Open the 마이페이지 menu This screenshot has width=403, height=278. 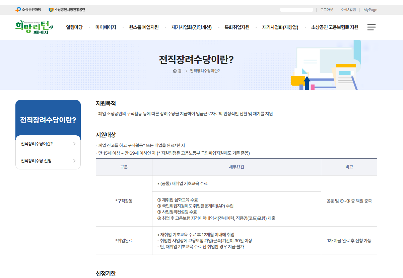pos(106,27)
